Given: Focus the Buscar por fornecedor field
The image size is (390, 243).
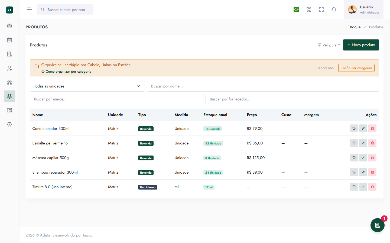Looking at the screenshot, I should pyautogui.click(x=292, y=99).
